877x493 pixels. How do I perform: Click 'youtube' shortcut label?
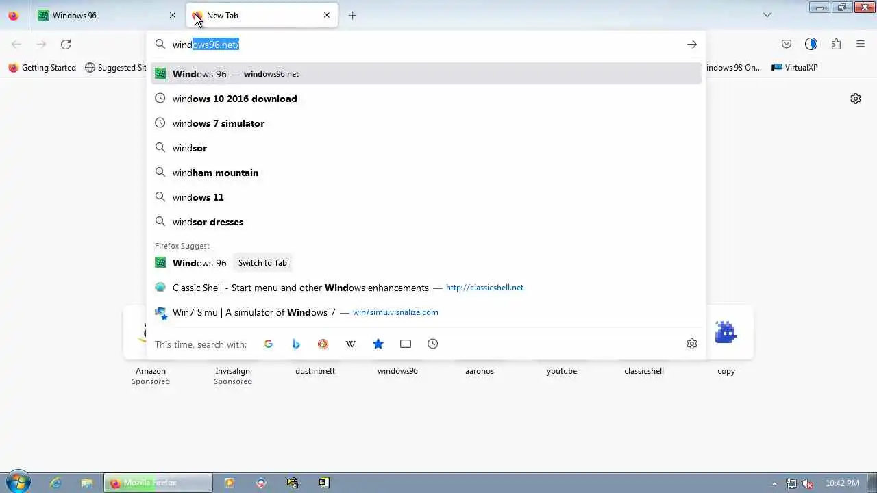click(562, 371)
